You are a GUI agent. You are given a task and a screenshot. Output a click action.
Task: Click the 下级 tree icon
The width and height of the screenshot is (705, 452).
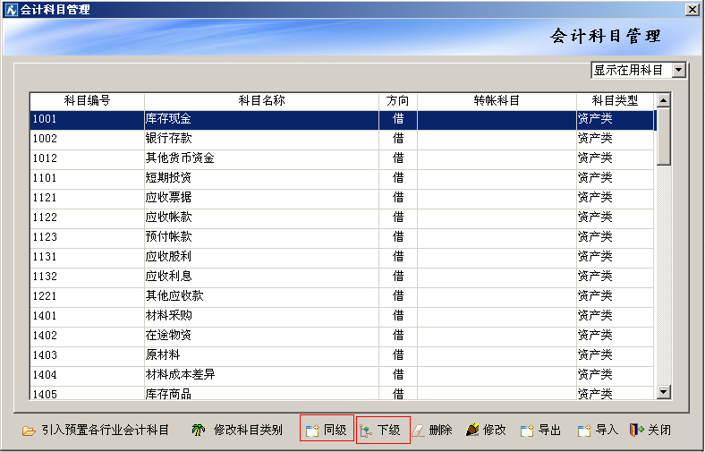[x=366, y=431]
